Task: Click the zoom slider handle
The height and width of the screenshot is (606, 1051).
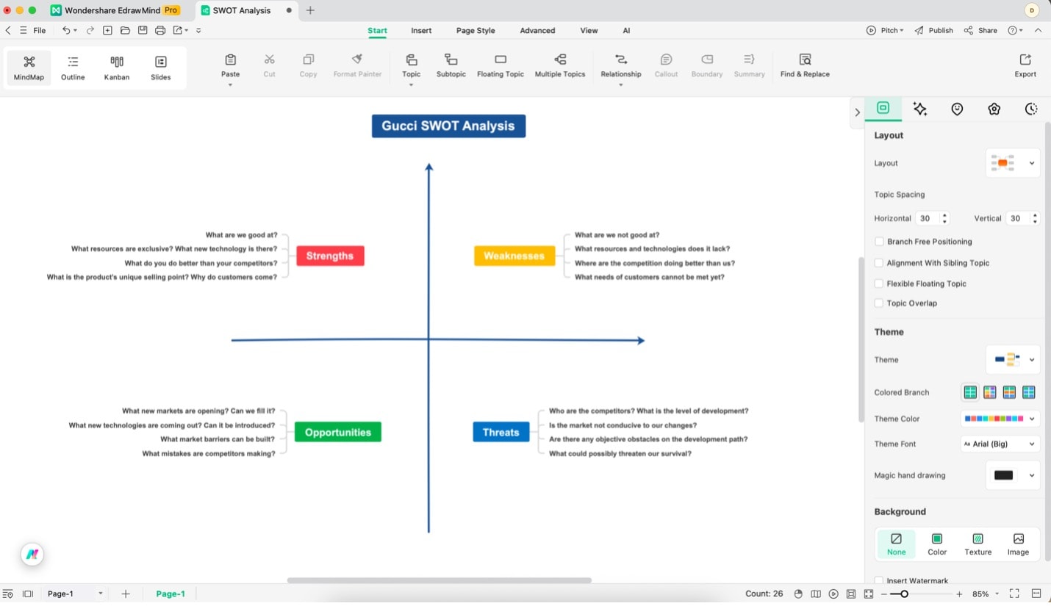Action: (x=904, y=594)
